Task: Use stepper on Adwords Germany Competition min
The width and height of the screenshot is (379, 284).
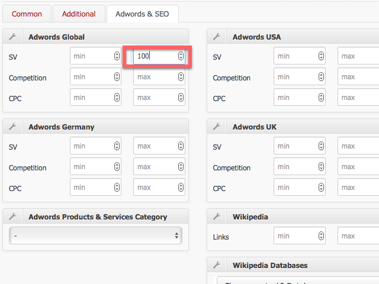Action: (117, 167)
